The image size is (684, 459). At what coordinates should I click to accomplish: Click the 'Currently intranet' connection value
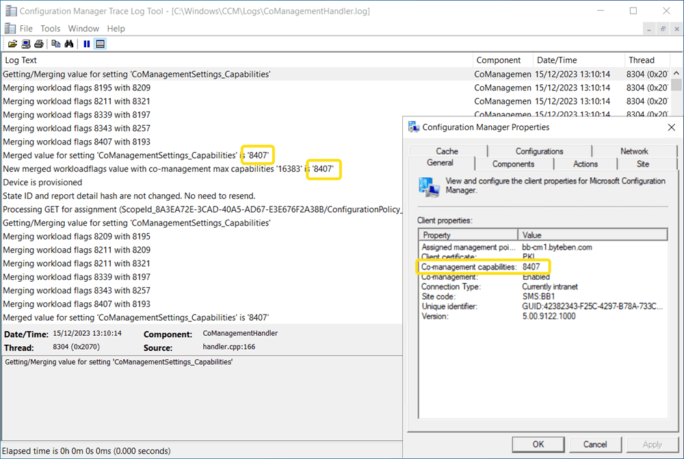click(550, 287)
